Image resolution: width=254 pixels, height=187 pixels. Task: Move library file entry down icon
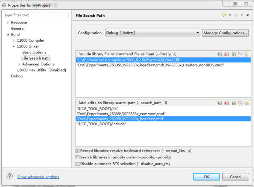click(x=247, y=54)
